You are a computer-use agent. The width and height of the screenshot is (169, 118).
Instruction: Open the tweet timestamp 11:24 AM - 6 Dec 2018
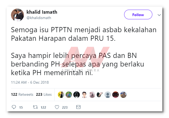coord(30,82)
